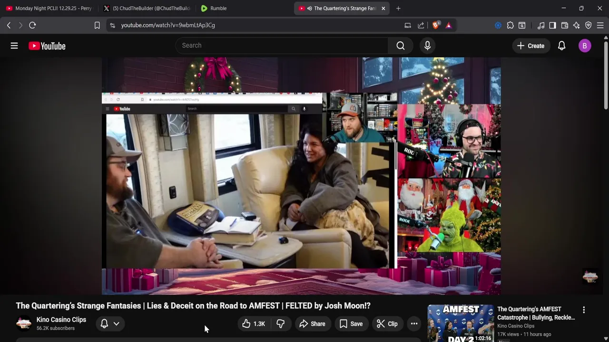Screen dimensions: 609x342
Task: Save video to a playlist
Action: 351,324
